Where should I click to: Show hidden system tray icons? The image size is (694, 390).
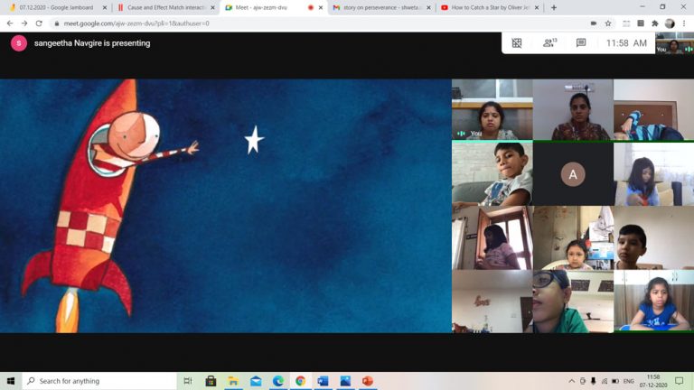pos(571,381)
